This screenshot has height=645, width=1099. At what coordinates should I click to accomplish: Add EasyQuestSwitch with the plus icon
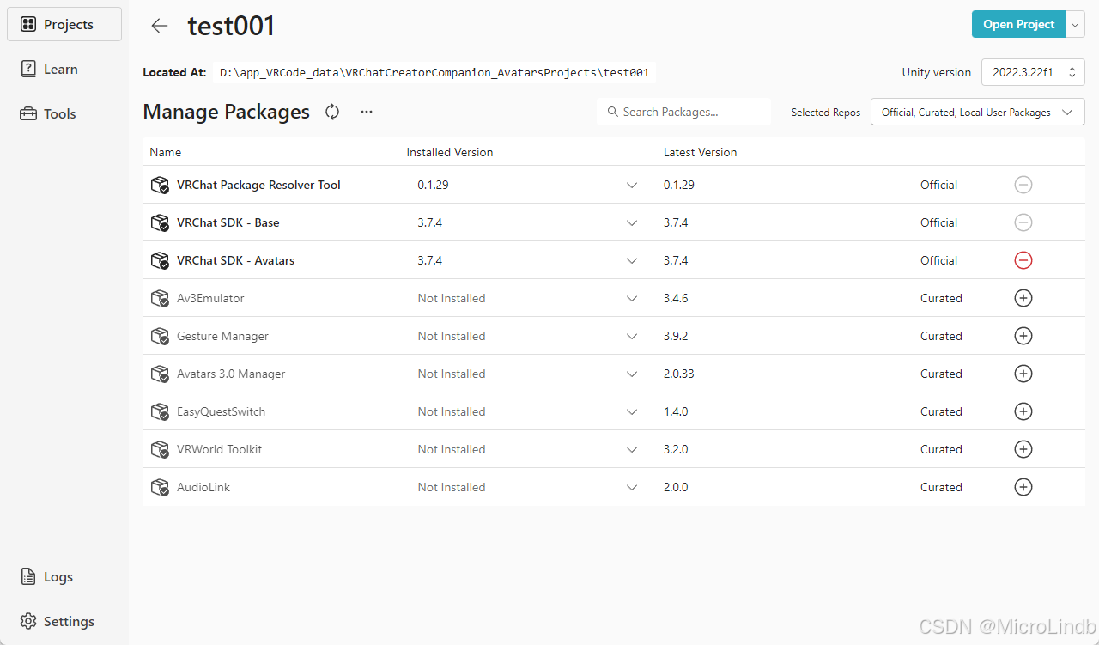coord(1023,411)
